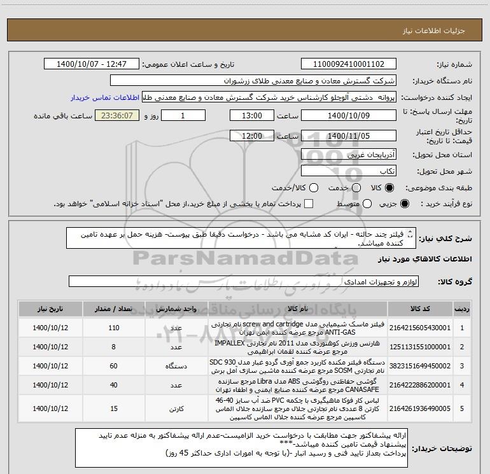
Task: Click the remaining time counter 23:36:07
Action: point(117,115)
